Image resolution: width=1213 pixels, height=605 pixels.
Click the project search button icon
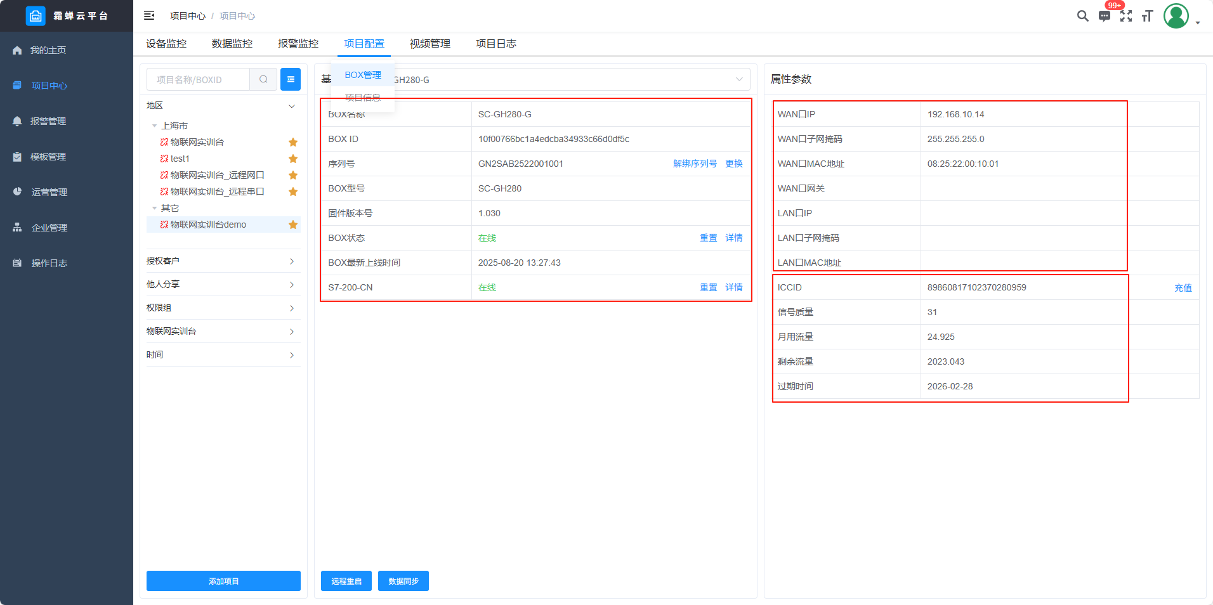[263, 79]
